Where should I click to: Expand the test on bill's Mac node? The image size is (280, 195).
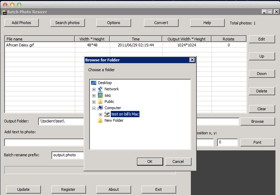point(100,114)
